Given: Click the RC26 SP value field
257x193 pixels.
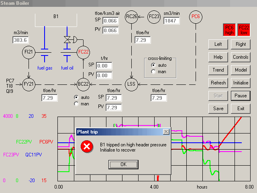Looking at the screenshot, I should 110,21.
